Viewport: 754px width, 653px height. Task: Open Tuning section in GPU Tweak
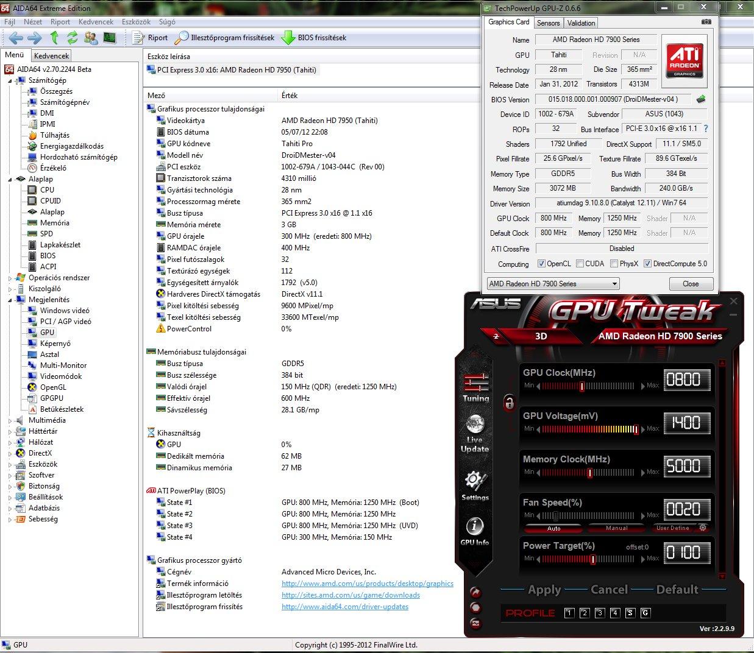point(475,387)
